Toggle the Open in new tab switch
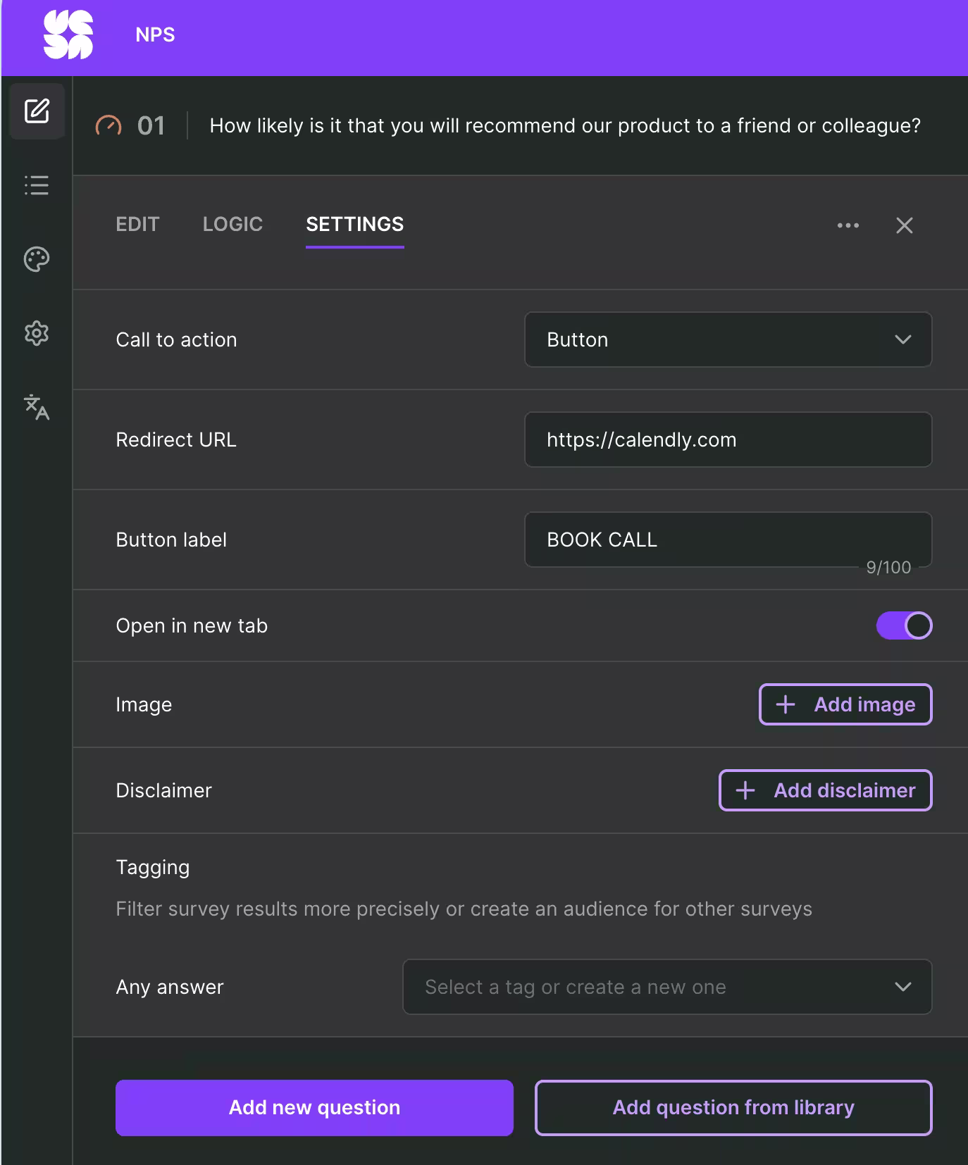The height and width of the screenshot is (1165, 968). tap(904, 625)
